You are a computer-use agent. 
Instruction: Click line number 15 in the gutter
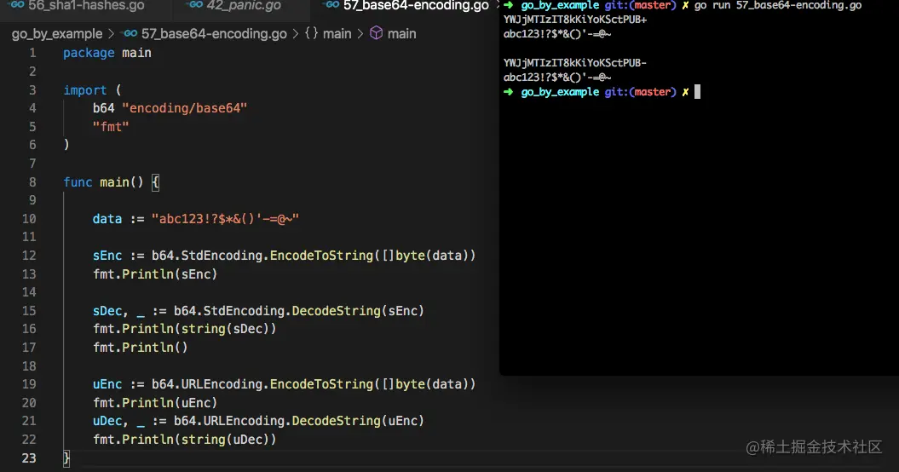[29, 311]
